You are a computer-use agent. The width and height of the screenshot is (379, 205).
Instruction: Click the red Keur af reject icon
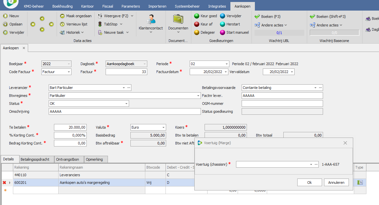point(197,24)
